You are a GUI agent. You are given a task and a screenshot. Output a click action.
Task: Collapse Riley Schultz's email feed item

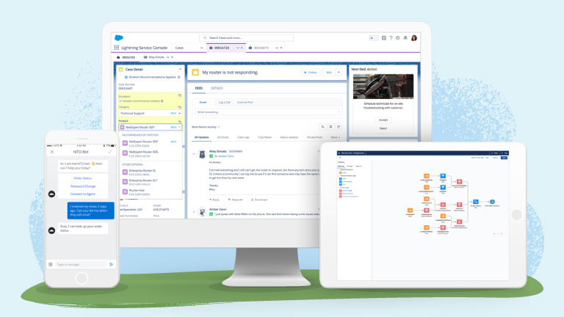tap(194, 154)
